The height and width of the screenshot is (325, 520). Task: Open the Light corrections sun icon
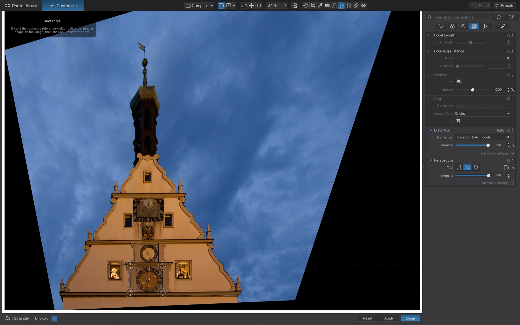[441, 26]
